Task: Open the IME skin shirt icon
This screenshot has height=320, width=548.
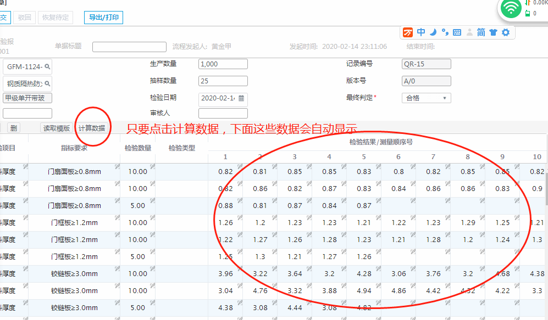Action: pyautogui.click(x=493, y=32)
